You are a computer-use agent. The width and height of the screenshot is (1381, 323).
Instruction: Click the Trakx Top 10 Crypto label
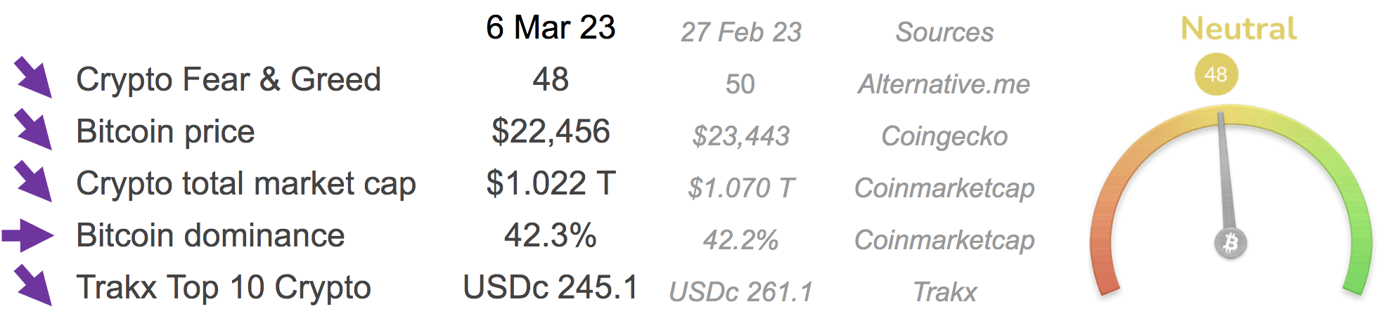224,287
